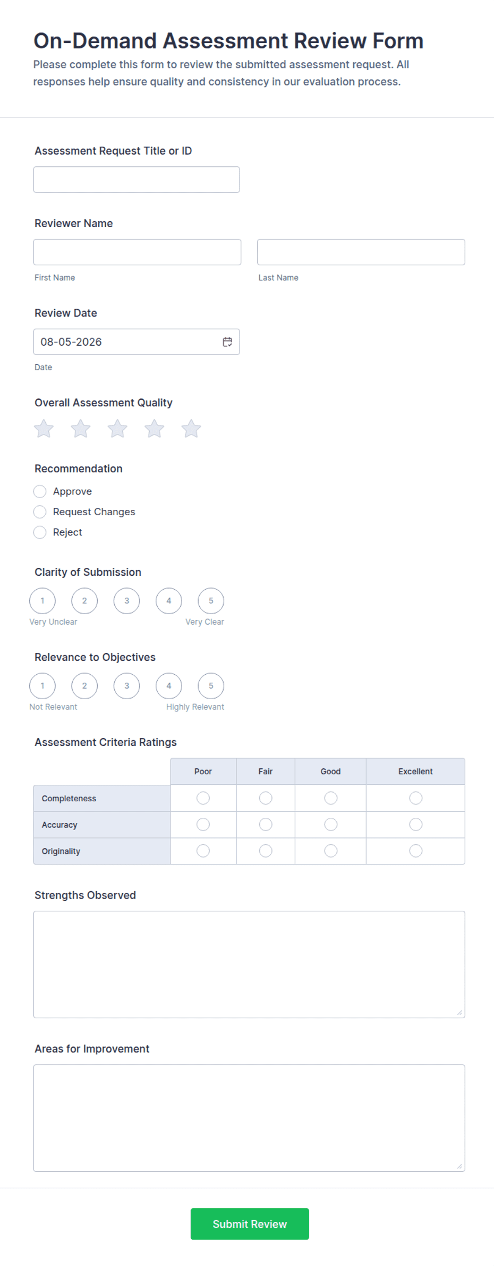This screenshot has width=494, height=1266.
Task: Focus the Assessment Request Title or ID field
Action: point(137,180)
